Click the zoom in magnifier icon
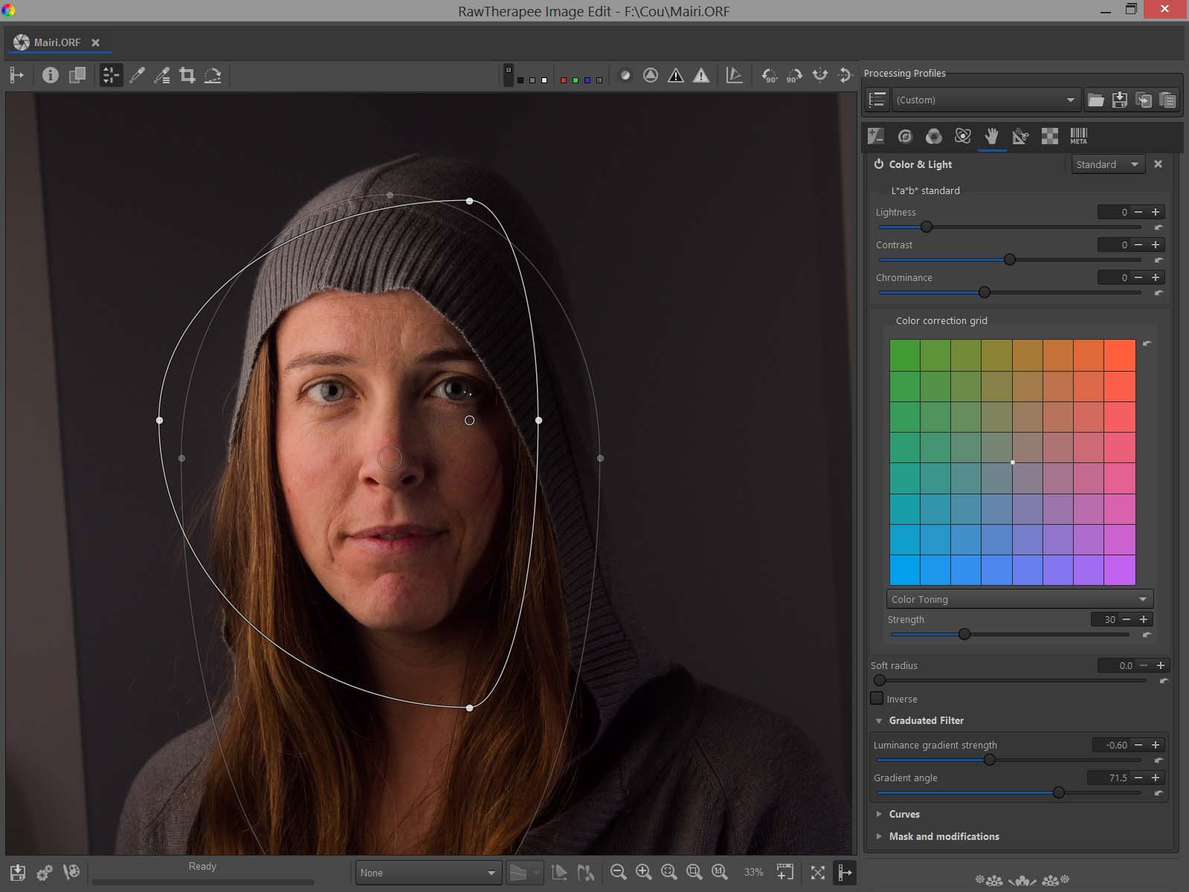This screenshot has height=892, width=1189. (x=644, y=872)
